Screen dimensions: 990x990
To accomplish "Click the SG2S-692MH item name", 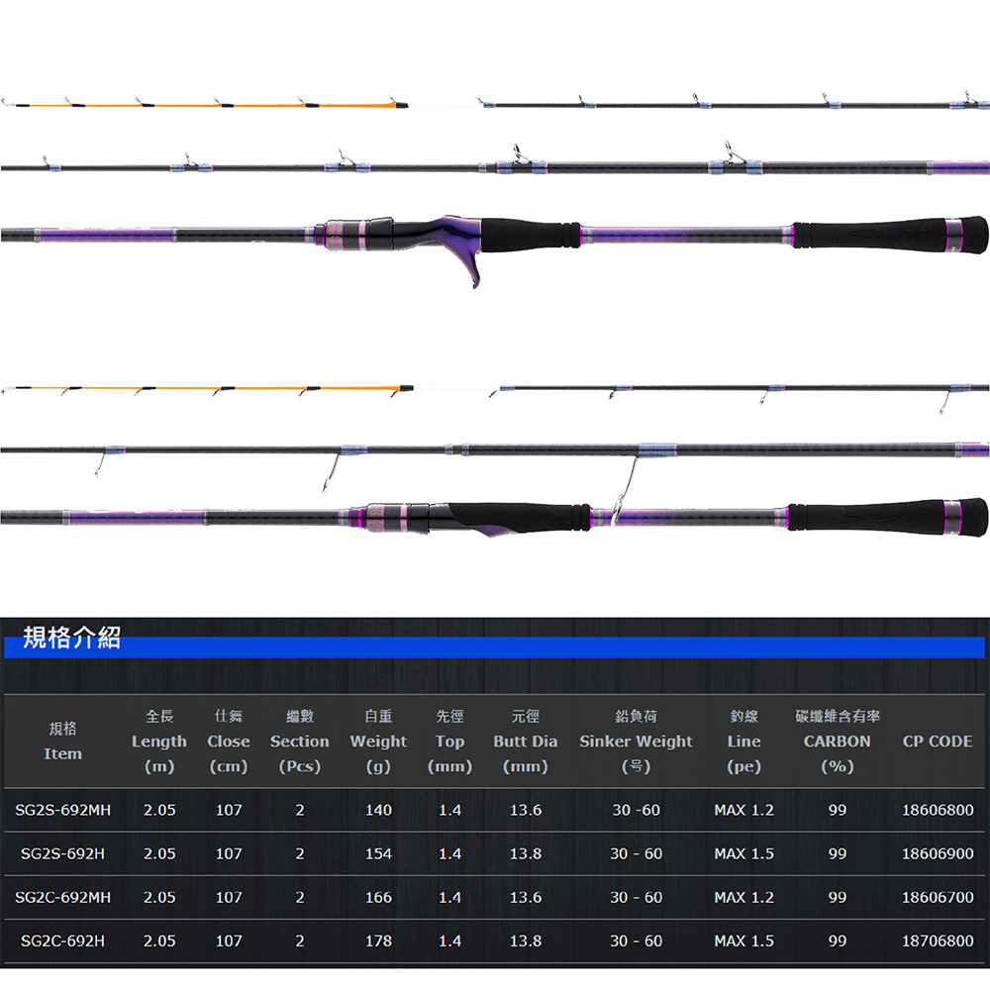I will click(x=62, y=810).
